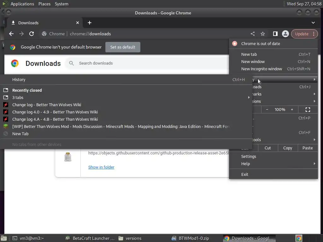Viewport: 323px width, 242px height.
Task: Expand the Extensions submenu arrow
Action: click(314, 101)
